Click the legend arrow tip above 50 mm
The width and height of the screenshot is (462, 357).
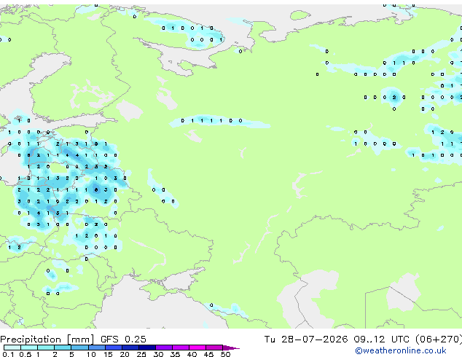click(231, 348)
